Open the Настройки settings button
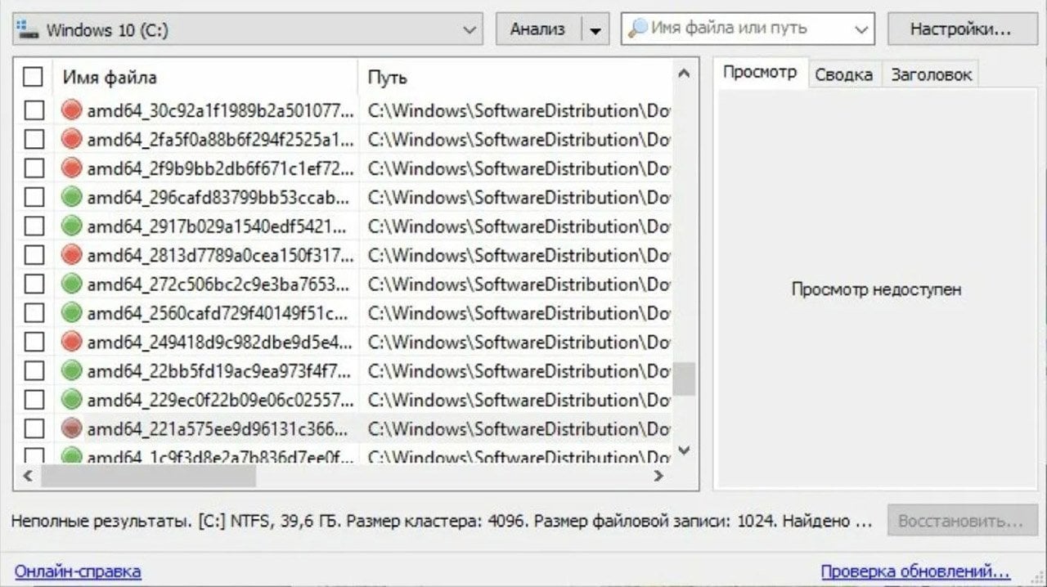 pos(961,29)
